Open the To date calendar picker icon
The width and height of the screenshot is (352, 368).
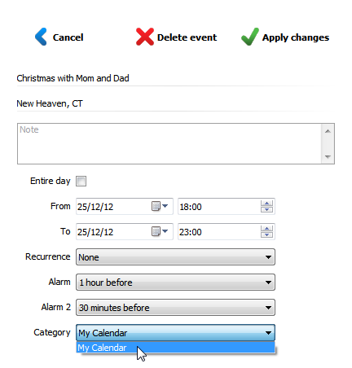pyautogui.click(x=160, y=231)
